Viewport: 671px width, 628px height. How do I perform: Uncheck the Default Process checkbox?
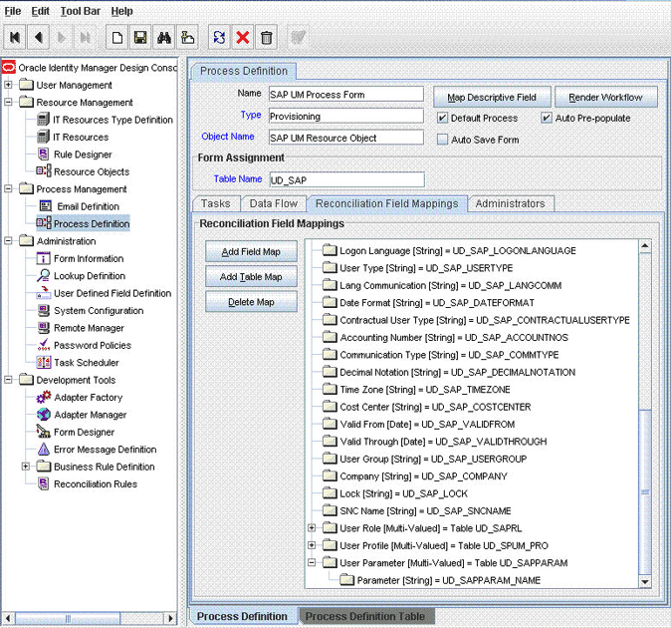(442, 118)
